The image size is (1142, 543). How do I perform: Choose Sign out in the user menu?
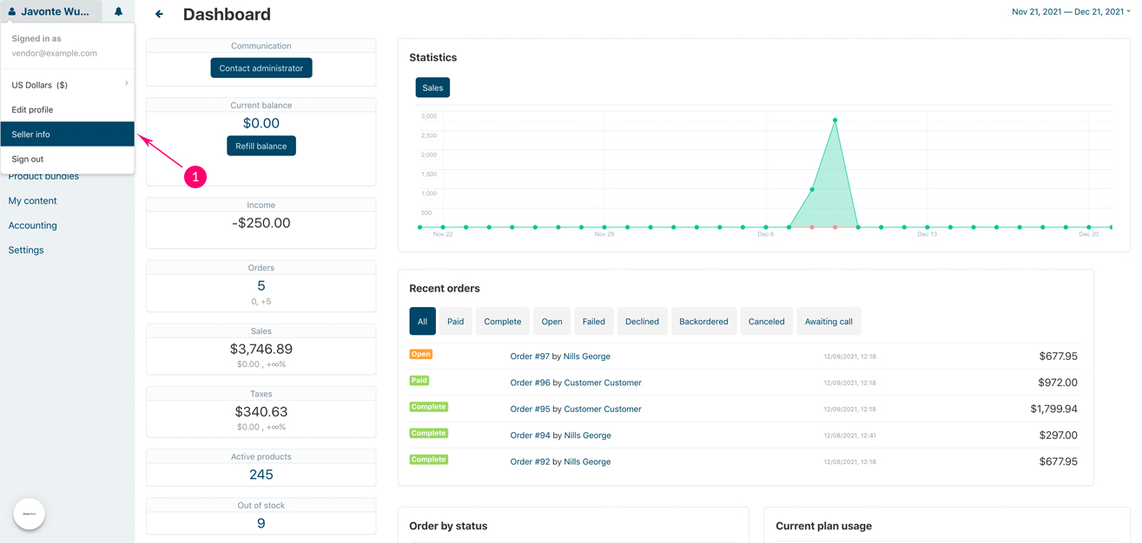28,159
